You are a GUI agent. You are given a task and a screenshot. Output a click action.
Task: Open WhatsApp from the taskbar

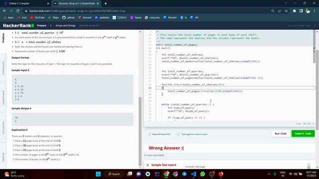203,174
